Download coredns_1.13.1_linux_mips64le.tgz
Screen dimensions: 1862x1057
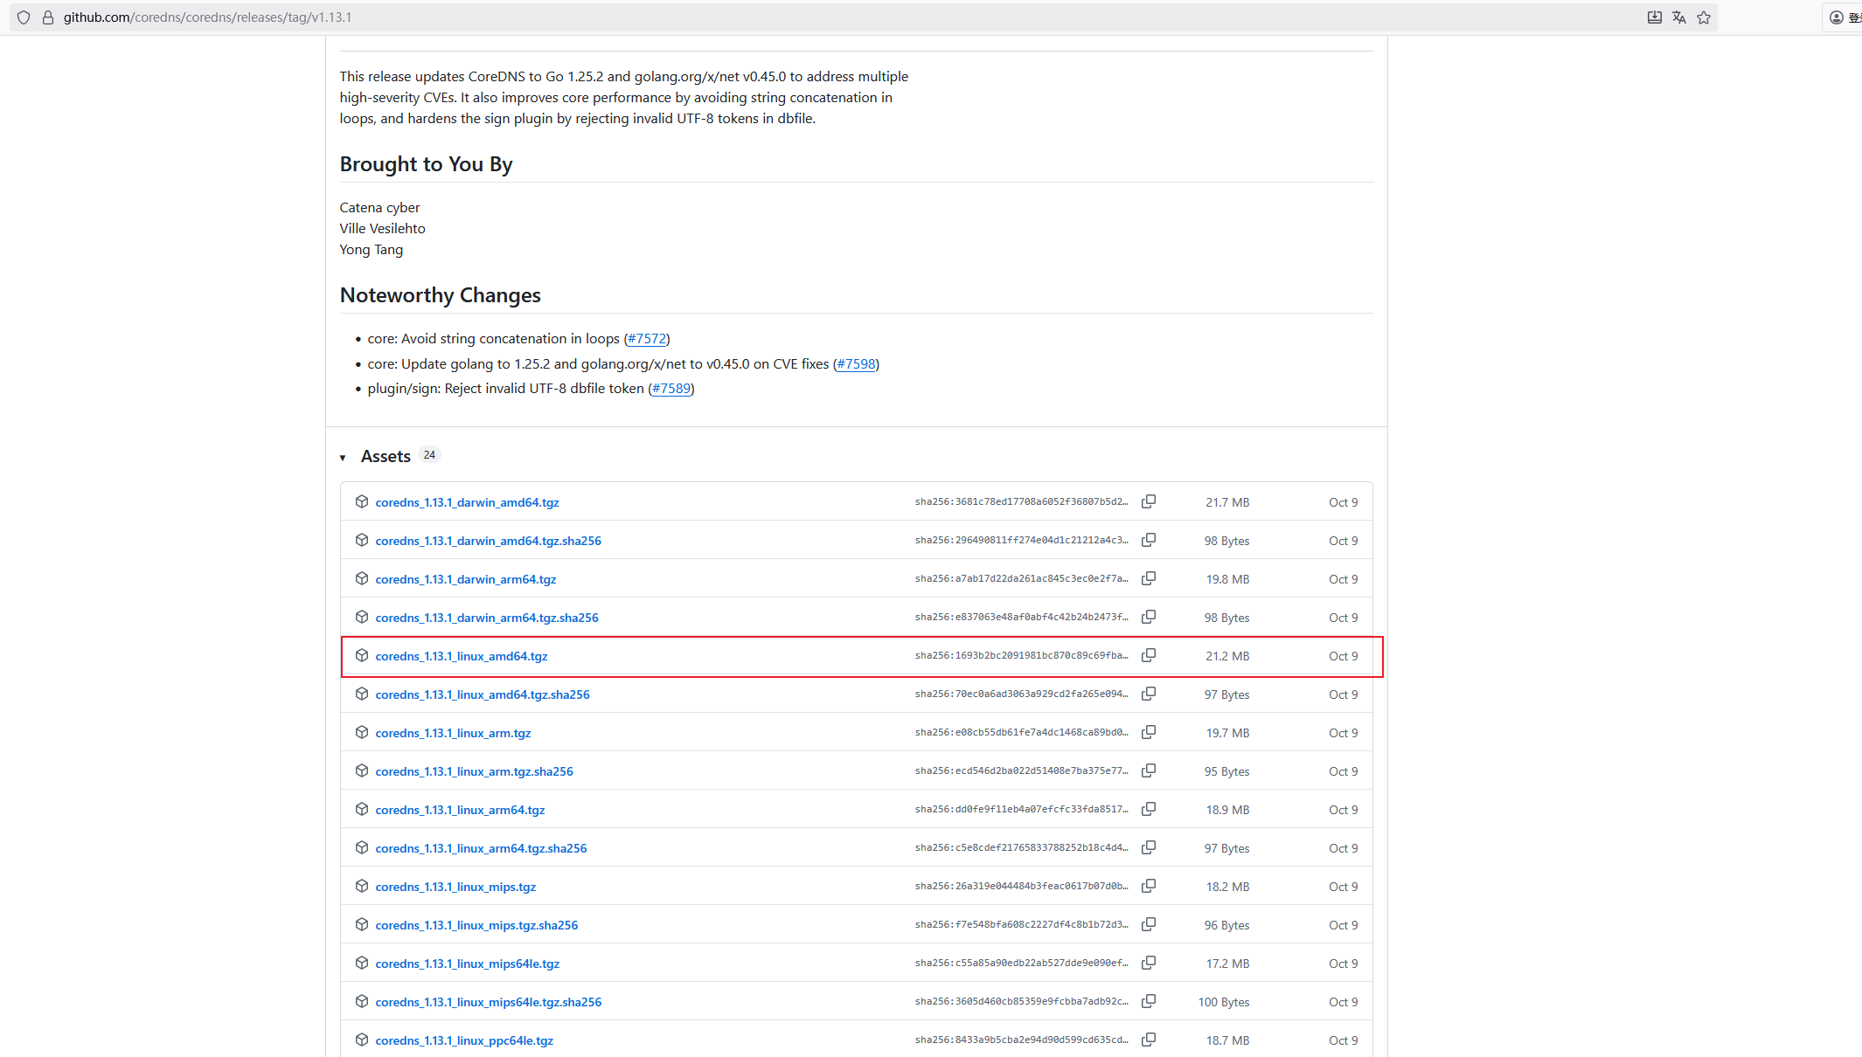coord(467,964)
